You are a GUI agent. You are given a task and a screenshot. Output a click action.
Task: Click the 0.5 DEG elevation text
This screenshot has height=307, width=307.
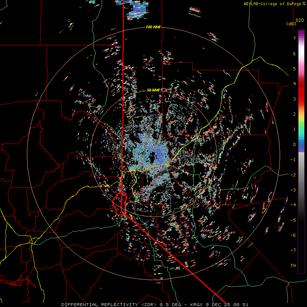click(x=170, y=305)
